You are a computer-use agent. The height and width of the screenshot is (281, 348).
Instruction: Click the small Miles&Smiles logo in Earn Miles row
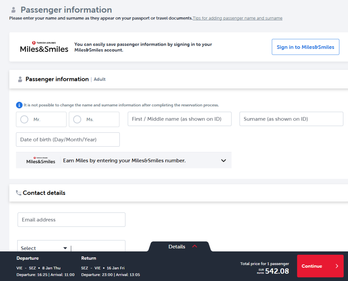[41, 160]
